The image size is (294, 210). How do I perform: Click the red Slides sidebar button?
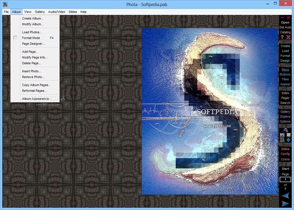click(x=285, y=149)
